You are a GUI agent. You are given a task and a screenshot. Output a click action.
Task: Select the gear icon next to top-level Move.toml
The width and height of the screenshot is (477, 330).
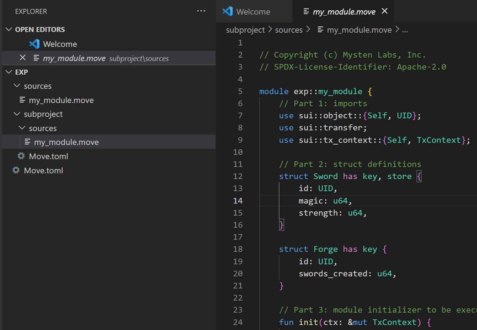click(x=16, y=171)
